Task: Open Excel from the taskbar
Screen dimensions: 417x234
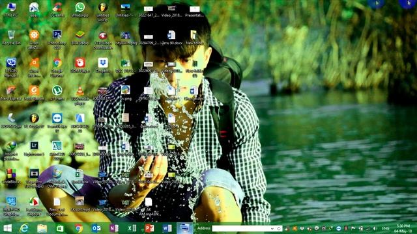Action: click(132, 228)
